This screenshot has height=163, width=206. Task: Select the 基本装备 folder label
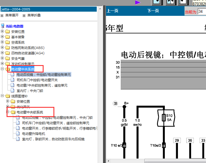(x=18, y=37)
